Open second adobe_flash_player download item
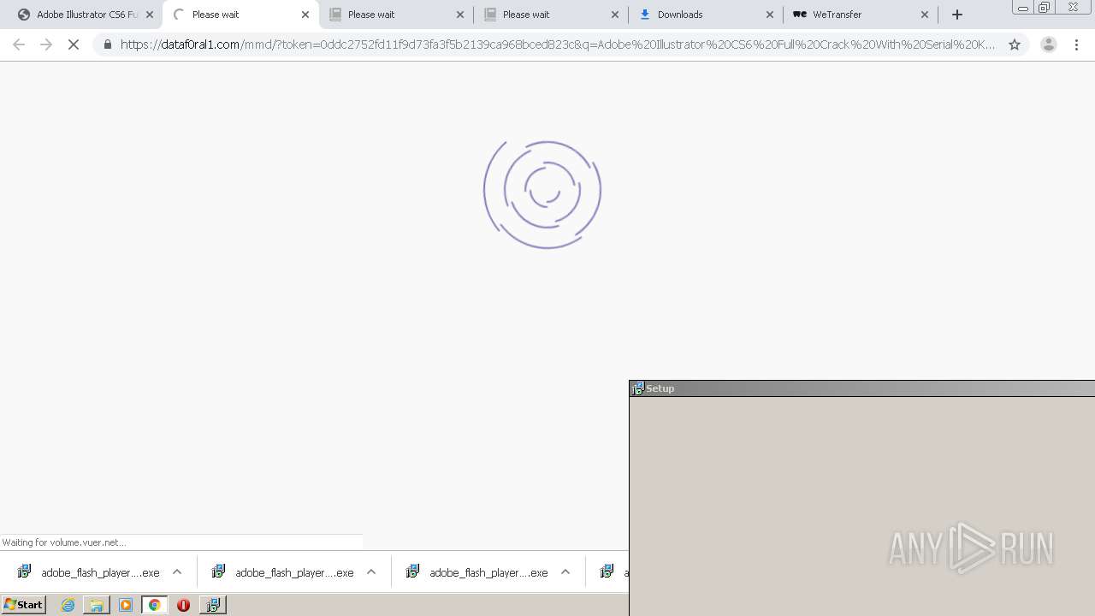This screenshot has width=1095, height=616. coord(282,572)
